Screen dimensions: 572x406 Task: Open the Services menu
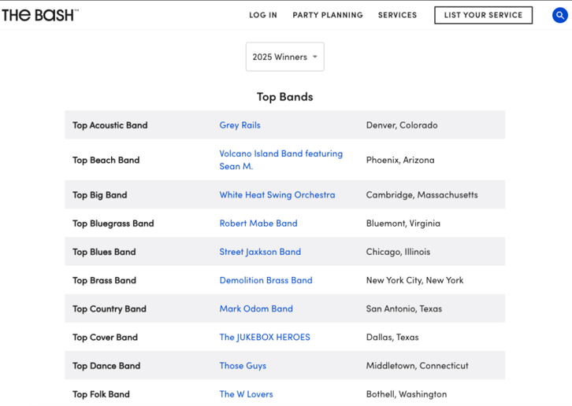[x=397, y=15]
